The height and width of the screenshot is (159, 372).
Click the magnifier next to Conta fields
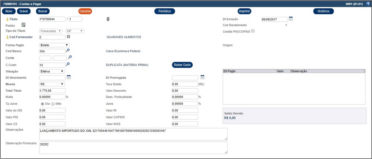pyautogui.click(x=70, y=57)
